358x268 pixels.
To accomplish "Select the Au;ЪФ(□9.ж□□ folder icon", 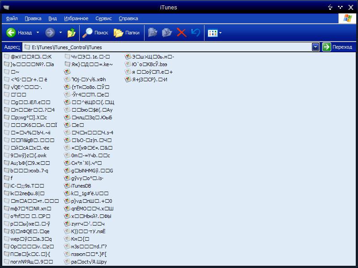I will [7, 163].
